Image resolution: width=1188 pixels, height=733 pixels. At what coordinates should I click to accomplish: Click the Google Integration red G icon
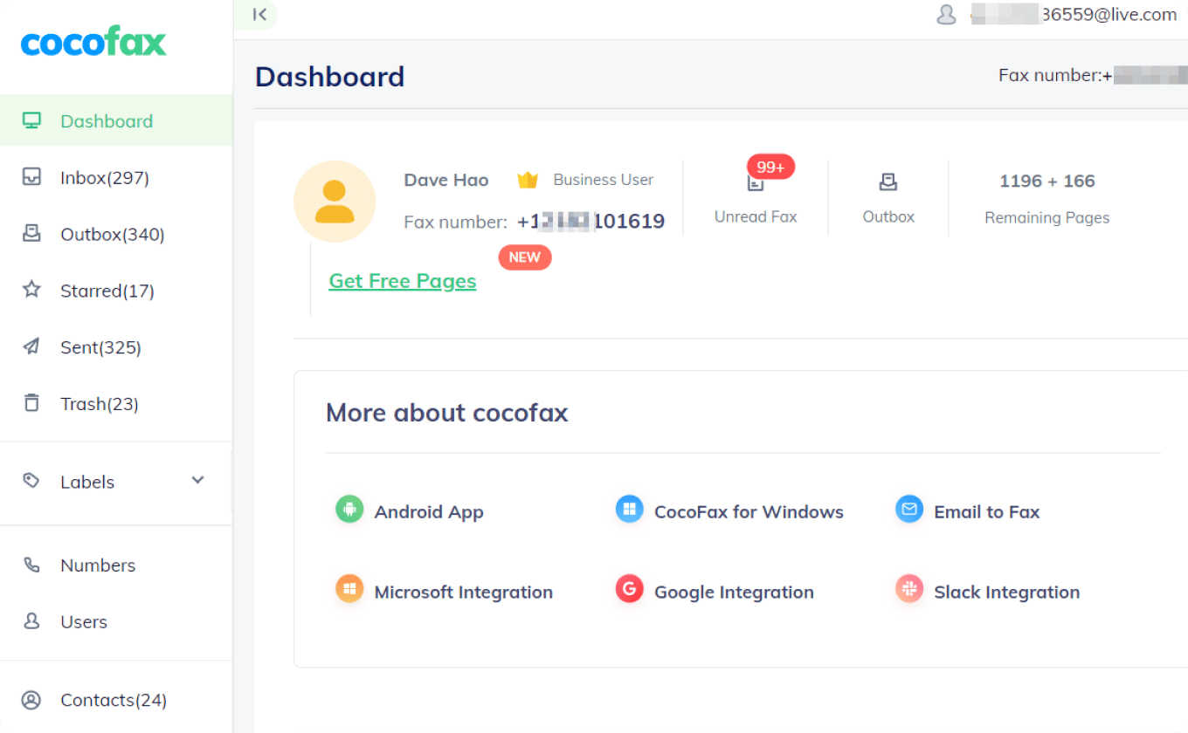click(629, 589)
